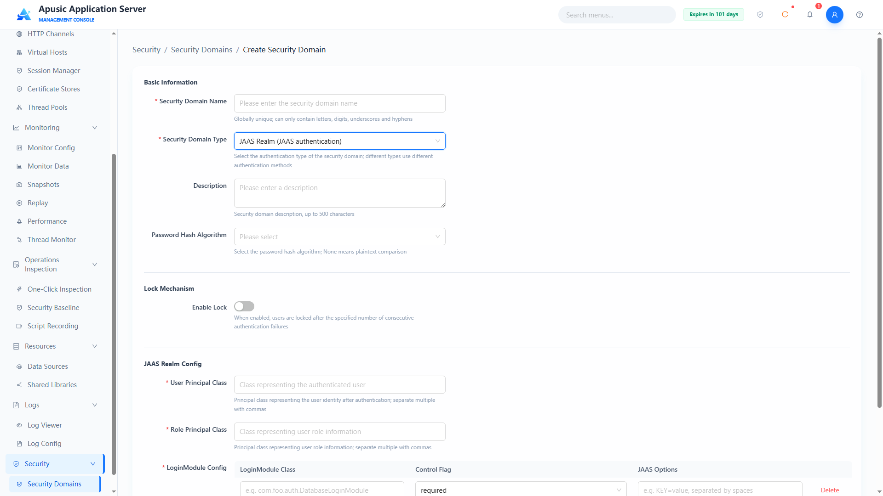Image resolution: width=883 pixels, height=496 pixels.
Task: Toggle the Enable Lock switch
Action: click(244, 306)
